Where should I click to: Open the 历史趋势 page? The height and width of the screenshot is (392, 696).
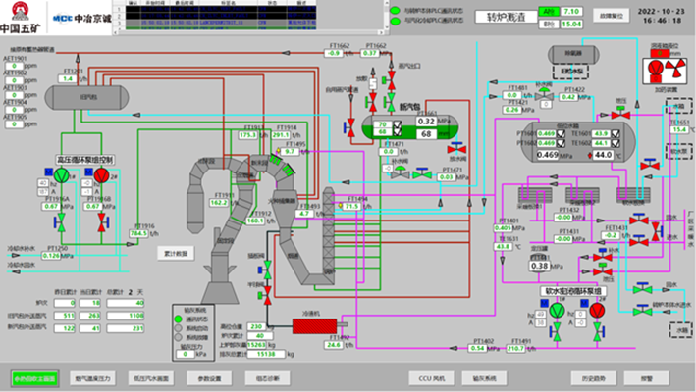594,378
